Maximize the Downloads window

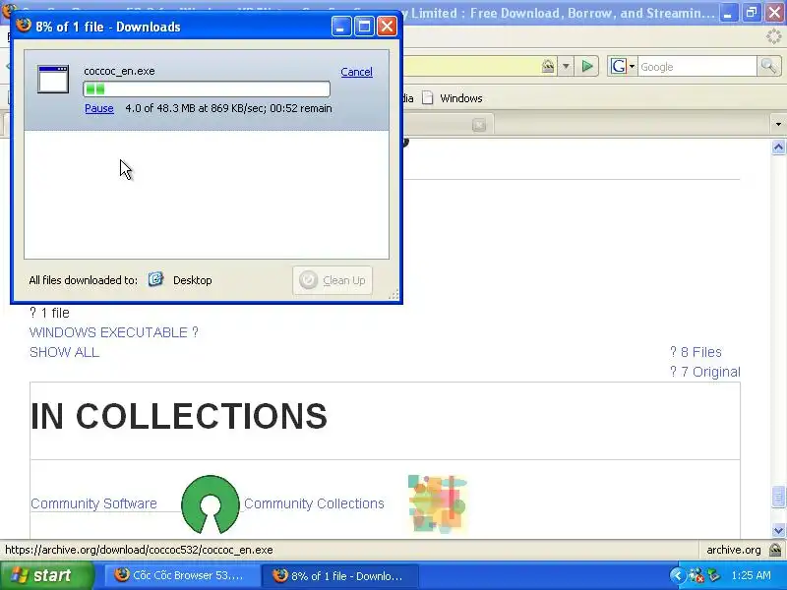tap(364, 27)
